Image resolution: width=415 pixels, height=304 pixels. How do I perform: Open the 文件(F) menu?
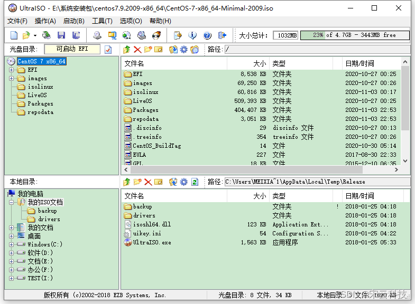coord(17,21)
